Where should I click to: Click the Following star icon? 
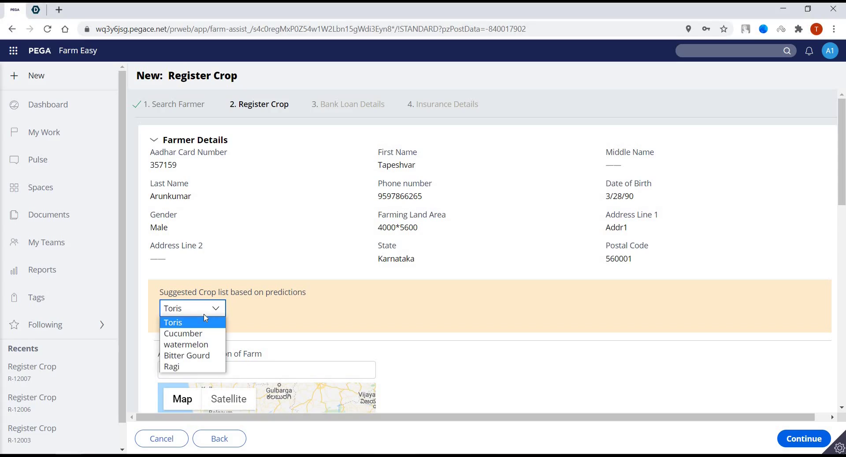tap(14, 325)
